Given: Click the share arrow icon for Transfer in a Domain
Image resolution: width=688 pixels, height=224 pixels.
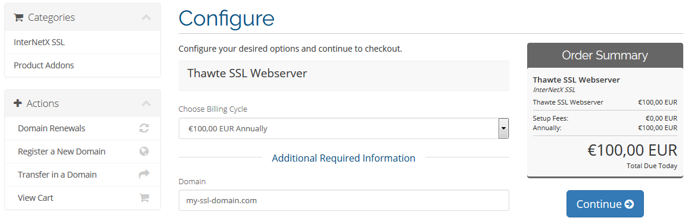Looking at the screenshot, I should tap(144, 175).
